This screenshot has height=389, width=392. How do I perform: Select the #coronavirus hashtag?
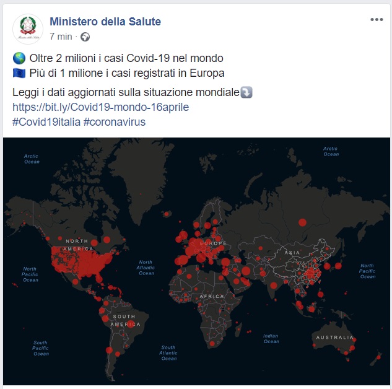click(115, 122)
